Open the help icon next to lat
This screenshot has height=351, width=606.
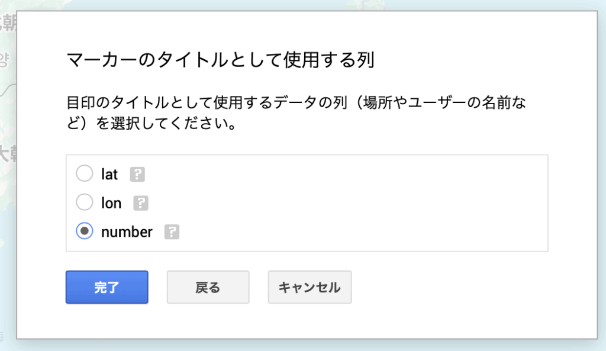pyautogui.click(x=137, y=175)
